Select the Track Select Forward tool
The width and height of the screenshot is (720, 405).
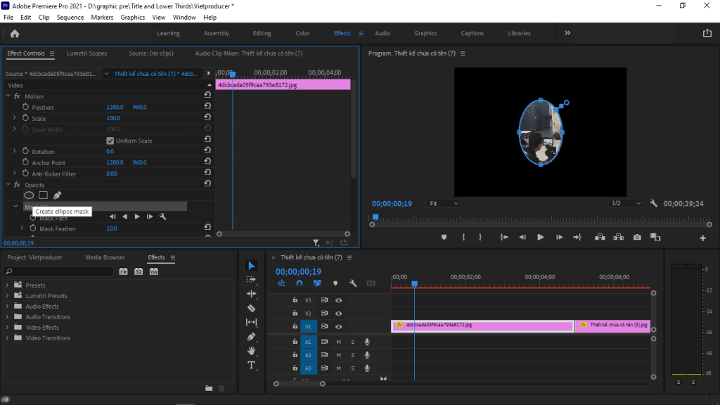point(252,279)
